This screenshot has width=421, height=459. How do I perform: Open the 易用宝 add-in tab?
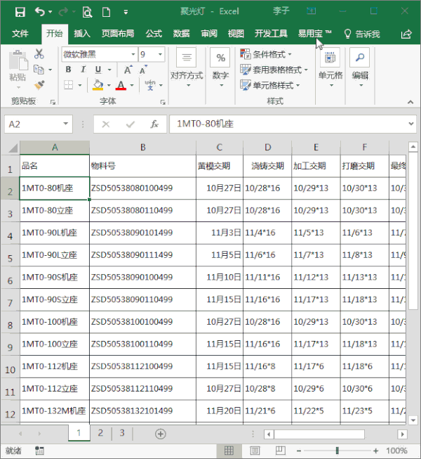[314, 34]
